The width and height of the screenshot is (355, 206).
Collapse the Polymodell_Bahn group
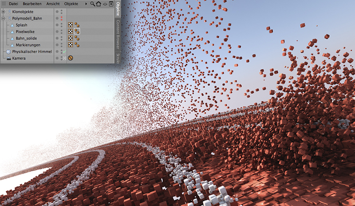pyautogui.click(x=3, y=18)
